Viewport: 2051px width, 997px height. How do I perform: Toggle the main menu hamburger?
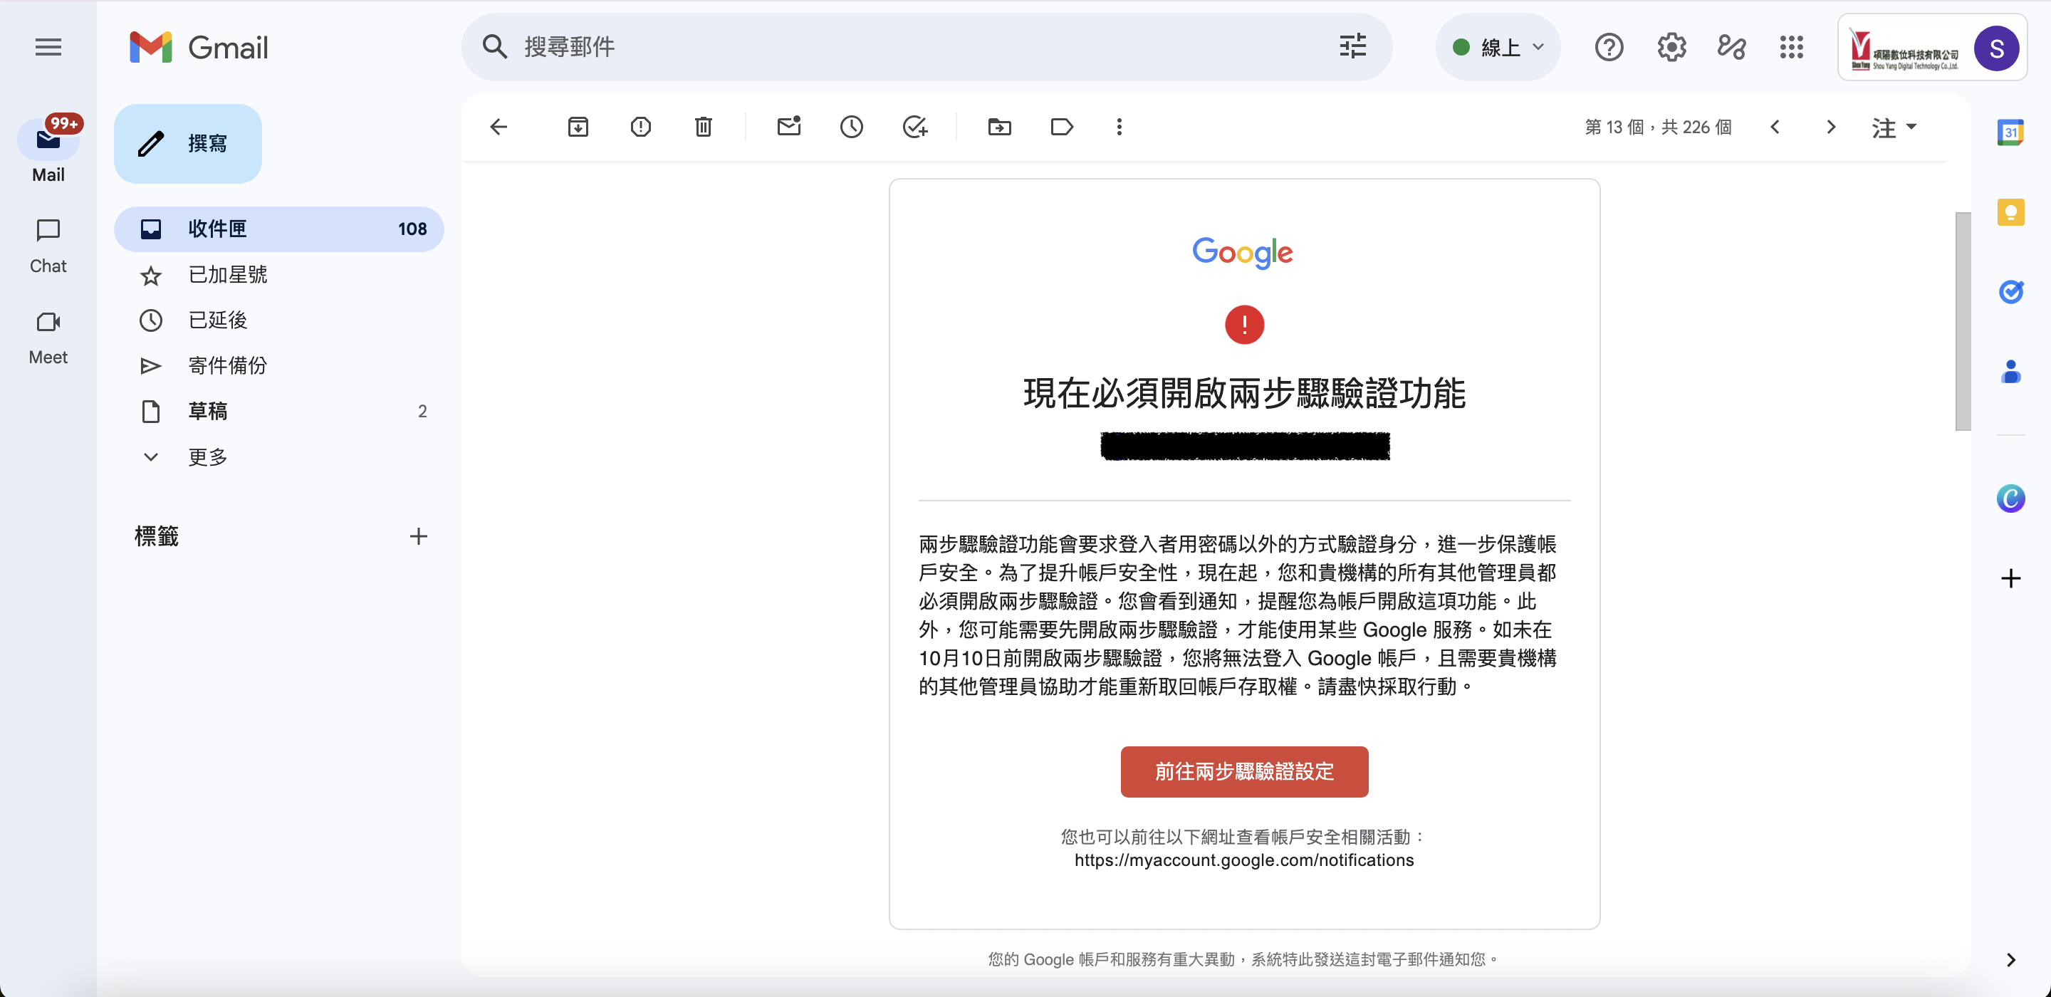(x=48, y=47)
